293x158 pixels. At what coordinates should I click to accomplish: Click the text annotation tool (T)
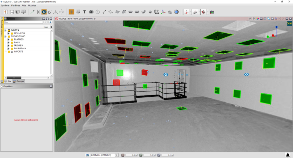click(84, 12)
